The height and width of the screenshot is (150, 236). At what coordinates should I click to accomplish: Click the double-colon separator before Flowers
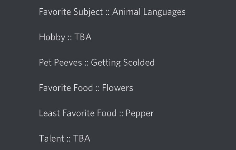[x=98, y=89]
